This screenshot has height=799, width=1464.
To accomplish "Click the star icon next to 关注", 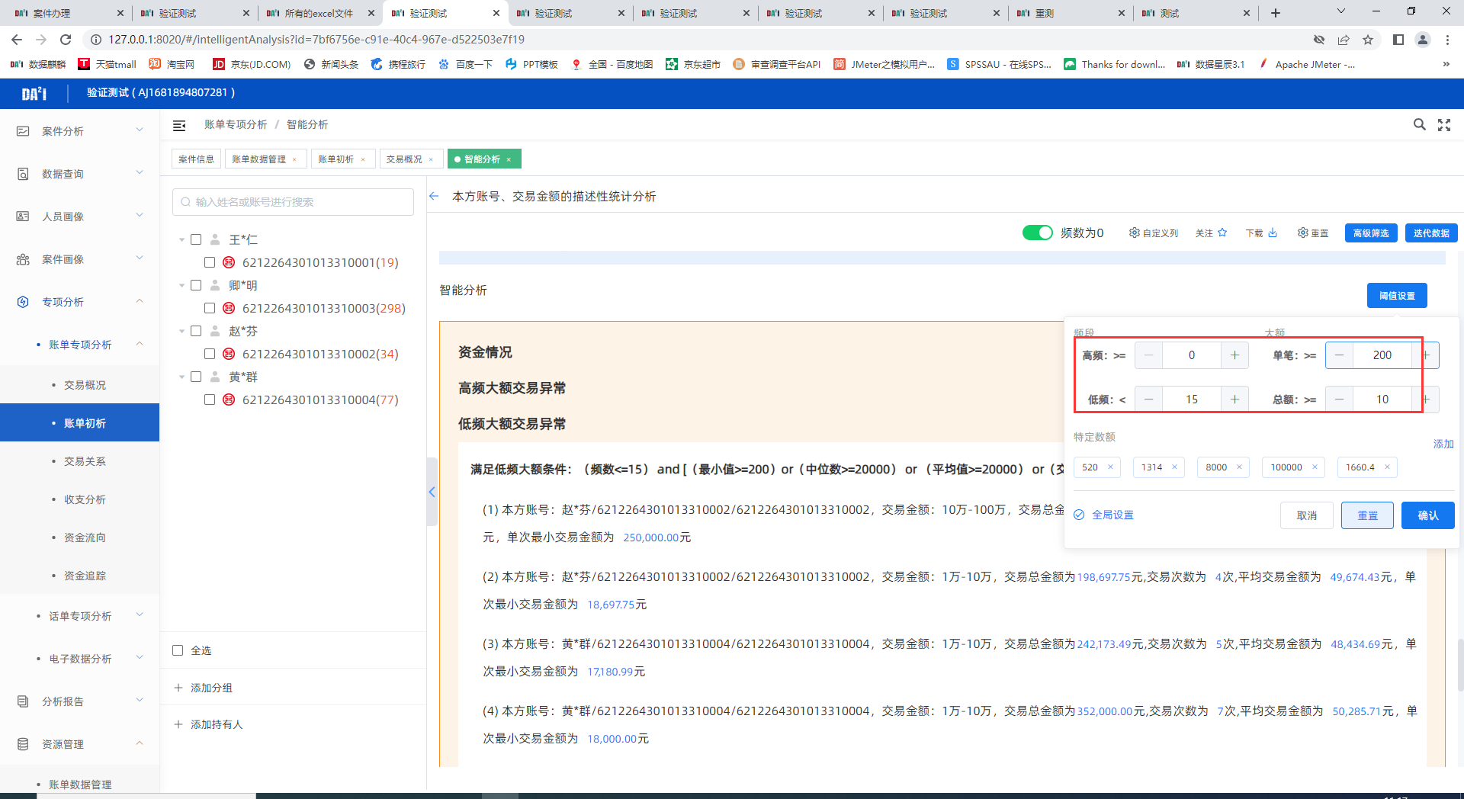I will tap(1222, 233).
